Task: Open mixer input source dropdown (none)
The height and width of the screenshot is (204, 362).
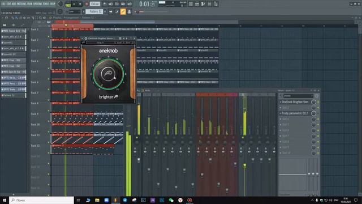Action: coord(298,96)
